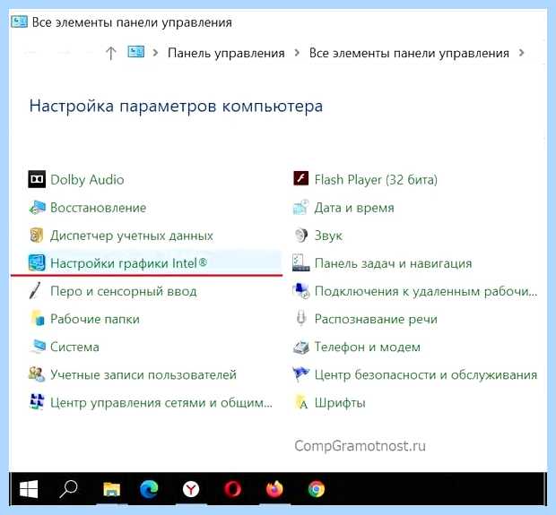Click the Шрифты fonts icon
The height and width of the screenshot is (515, 556).
tap(301, 402)
